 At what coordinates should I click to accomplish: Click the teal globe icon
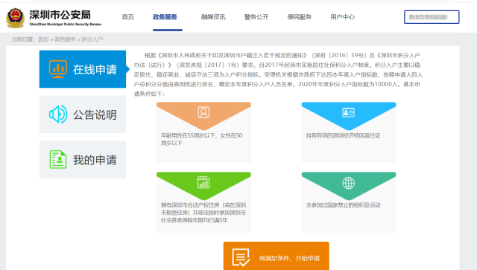[348, 183]
